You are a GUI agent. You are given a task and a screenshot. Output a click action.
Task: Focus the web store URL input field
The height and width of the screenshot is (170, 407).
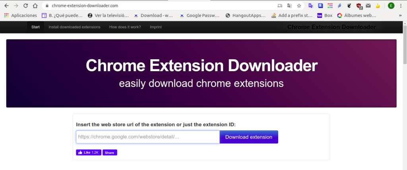(x=148, y=137)
